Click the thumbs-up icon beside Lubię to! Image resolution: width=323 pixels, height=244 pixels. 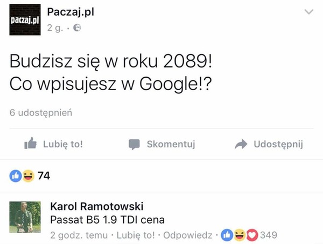[x=31, y=143]
